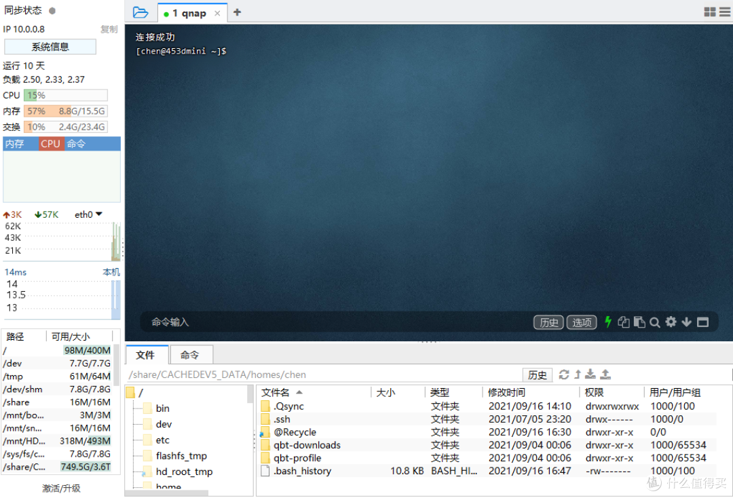
Task: Sort processes by 命令 command header
Action: (x=92, y=144)
